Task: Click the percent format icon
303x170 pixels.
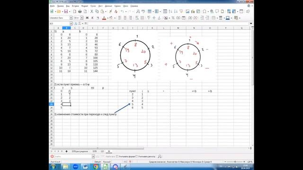Action: pyautogui.click(x=173, y=18)
